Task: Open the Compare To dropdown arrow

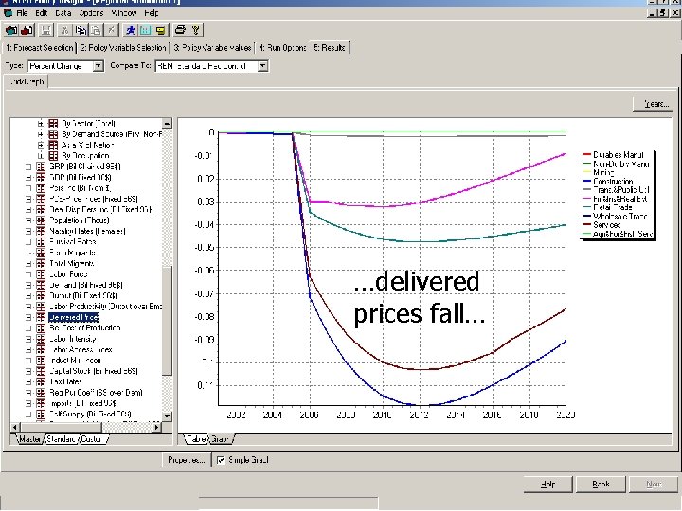Action: [x=262, y=66]
